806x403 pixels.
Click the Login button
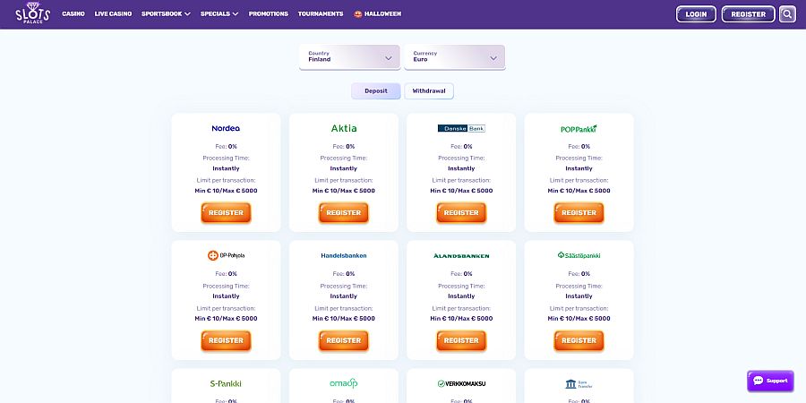696,14
